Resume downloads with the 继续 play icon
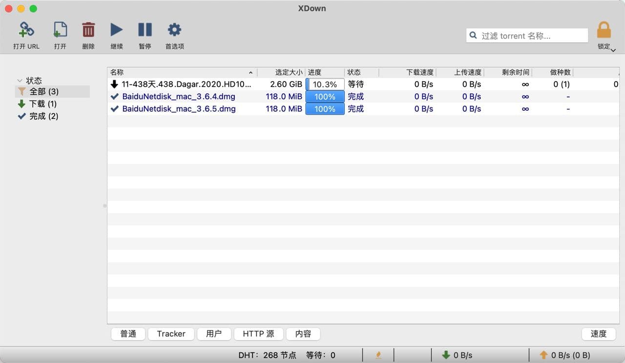Screen dimensions: 625x363 (116, 30)
